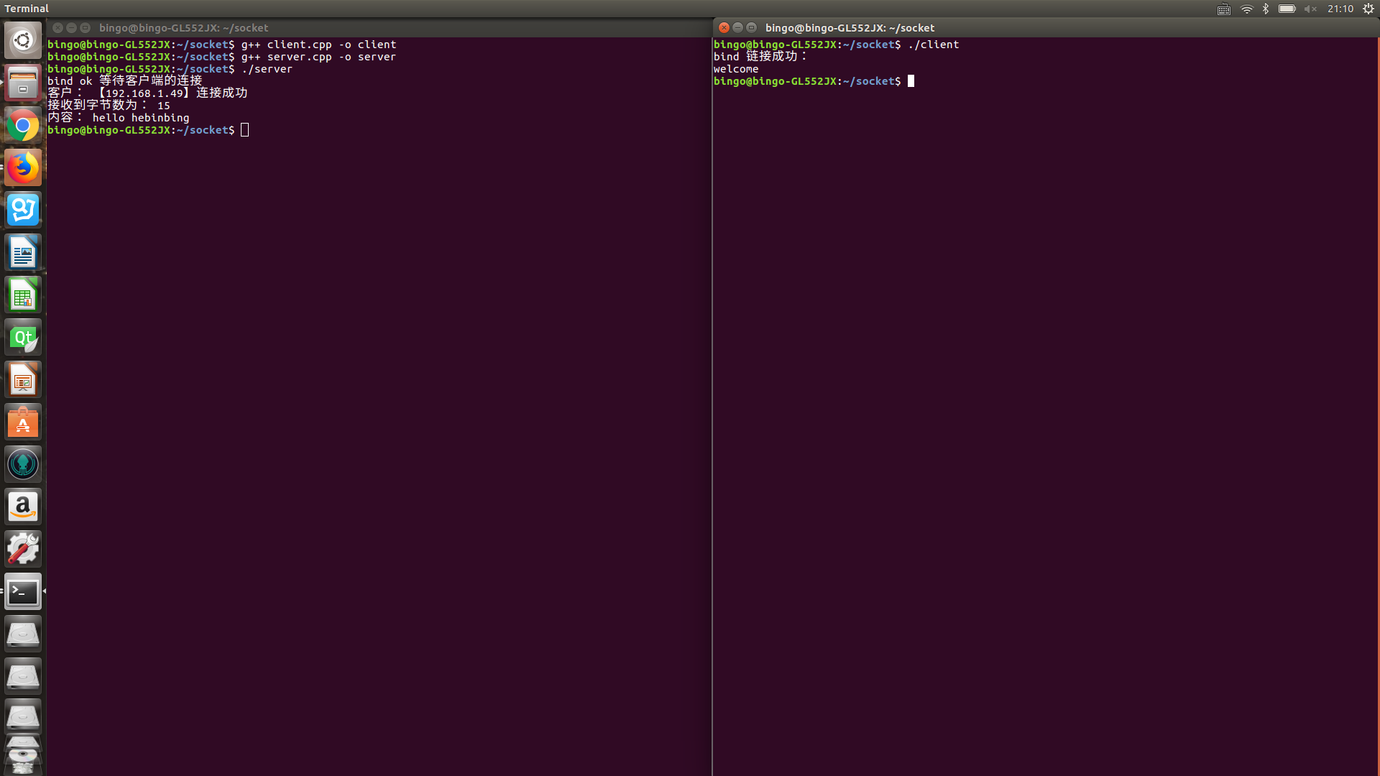1380x776 pixels.
Task: Launch Firefox from the launcher
Action: (22, 166)
